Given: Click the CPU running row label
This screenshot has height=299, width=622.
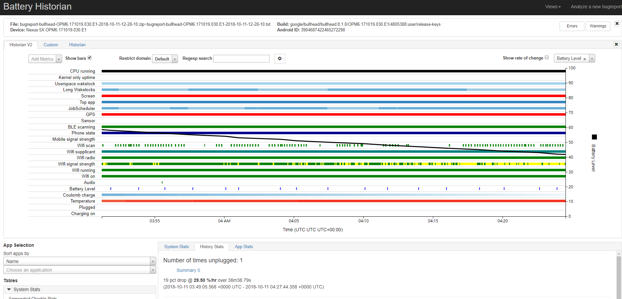Looking at the screenshot, I should tap(82, 71).
